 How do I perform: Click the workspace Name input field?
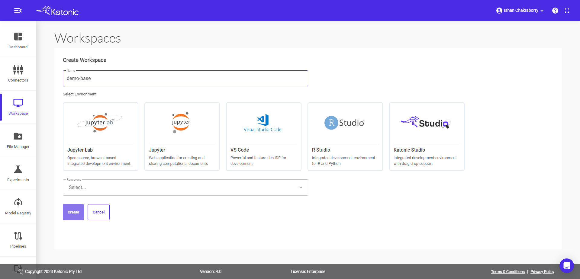(x=185, y=79)
